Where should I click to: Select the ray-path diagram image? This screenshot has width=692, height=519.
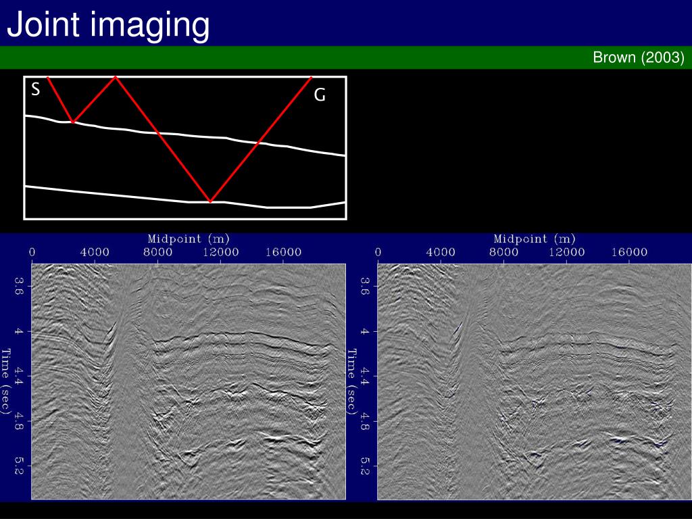click(185, 147)
